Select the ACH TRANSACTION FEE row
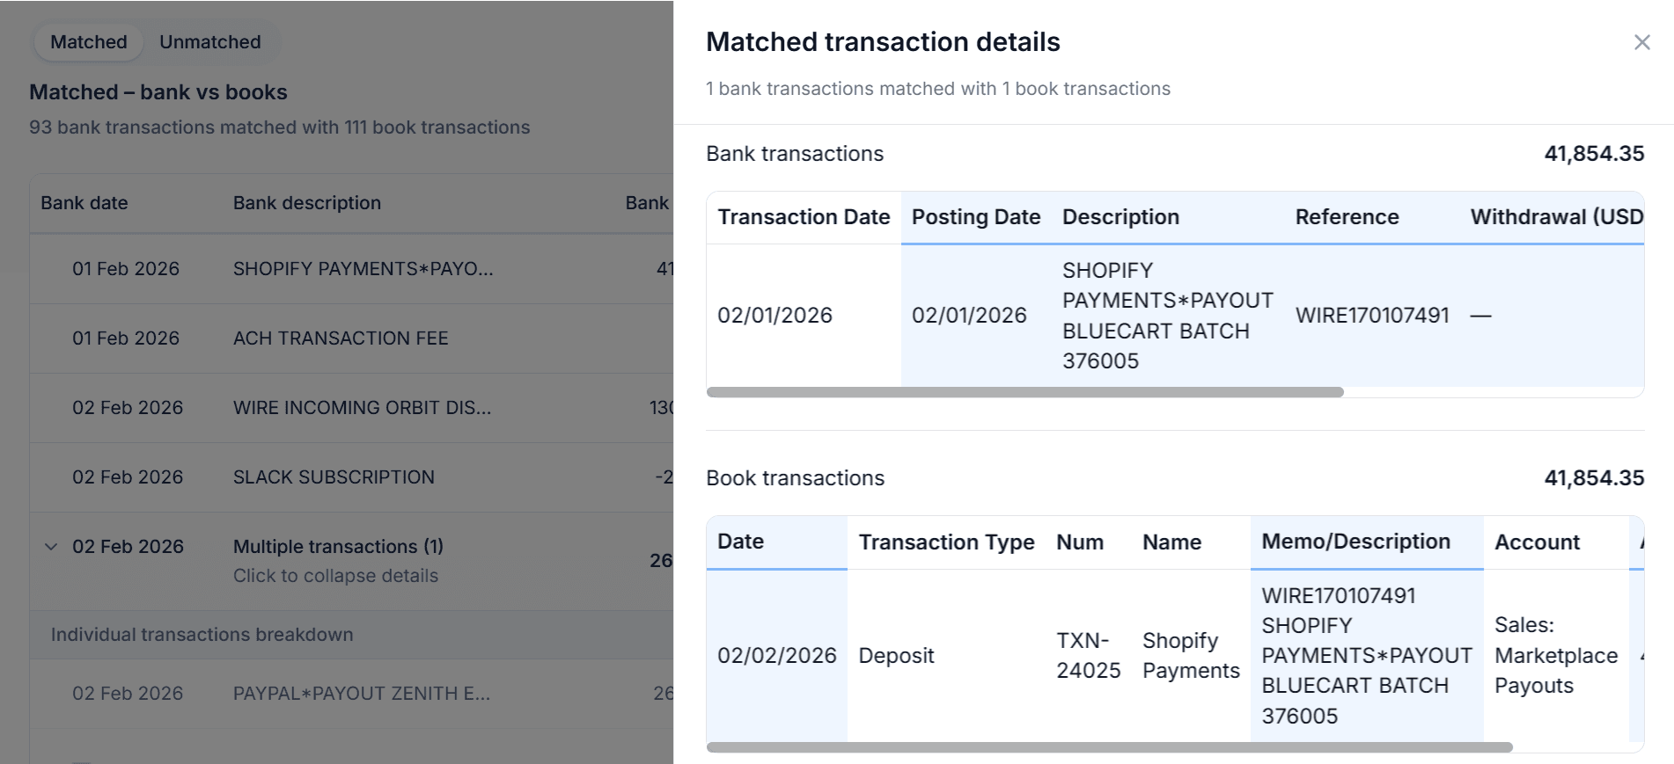Viewport: 1674px width, 764px height. point(341,338)
